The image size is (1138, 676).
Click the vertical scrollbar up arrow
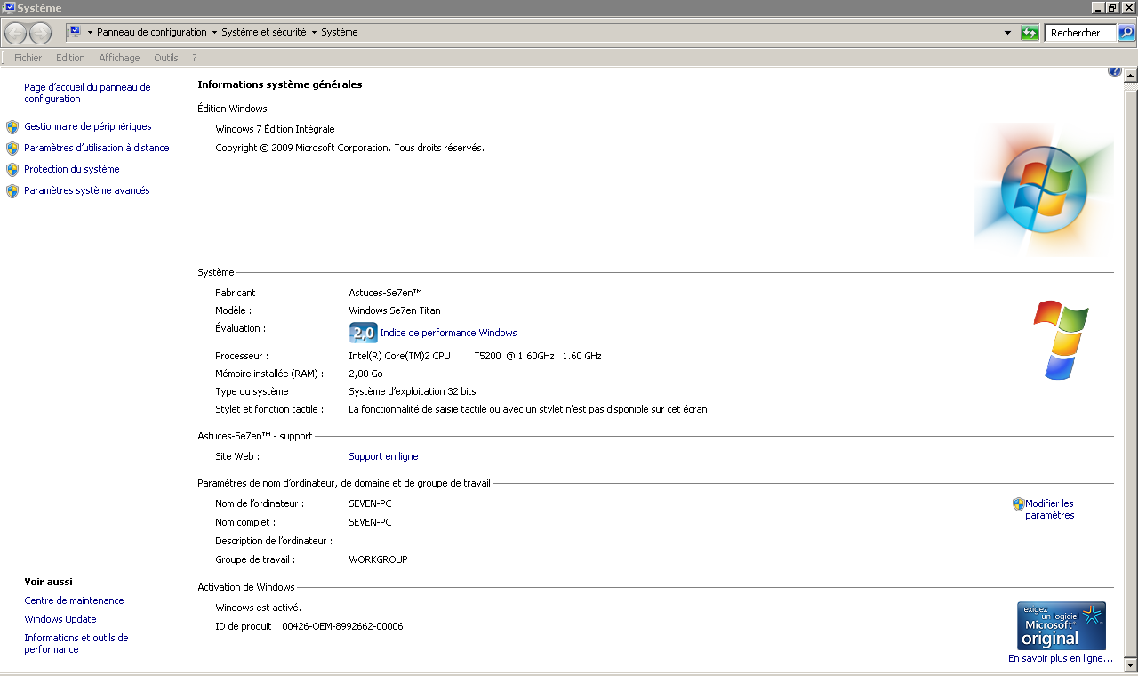pyautogui.click(x=1131, y=76)
